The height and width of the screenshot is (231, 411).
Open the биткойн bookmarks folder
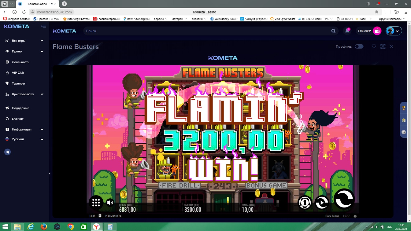199,19
